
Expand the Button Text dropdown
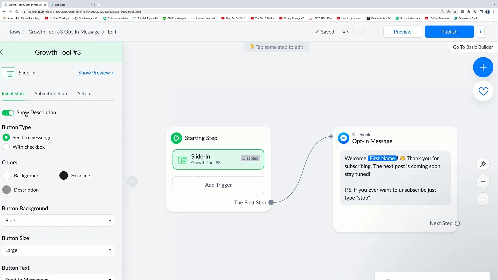(x=110, y=278)
